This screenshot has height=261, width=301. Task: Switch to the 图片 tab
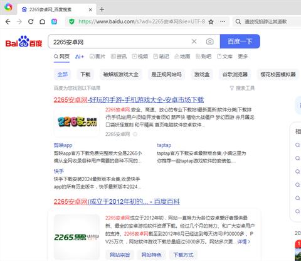[x=97, y=57]
